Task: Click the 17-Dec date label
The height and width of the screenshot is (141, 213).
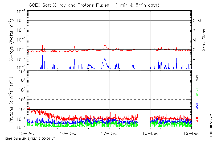Action: pos(109,133)
